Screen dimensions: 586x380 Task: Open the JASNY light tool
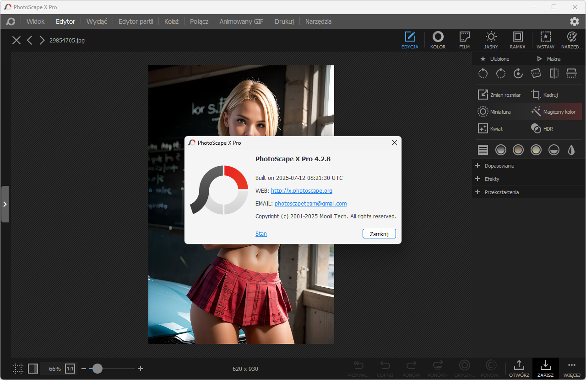[x=491, y=40]
